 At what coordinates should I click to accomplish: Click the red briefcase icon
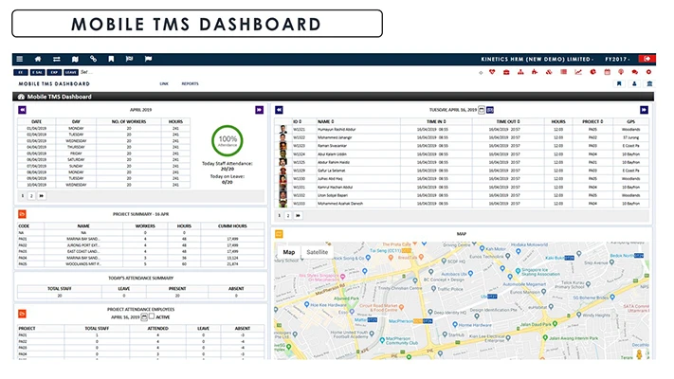pyautogui.click(x=506, y=72)
